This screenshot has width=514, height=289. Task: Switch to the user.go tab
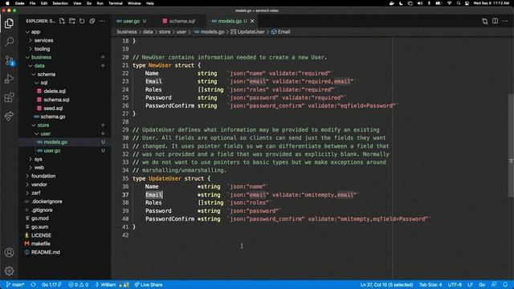[x=132, y=21]
